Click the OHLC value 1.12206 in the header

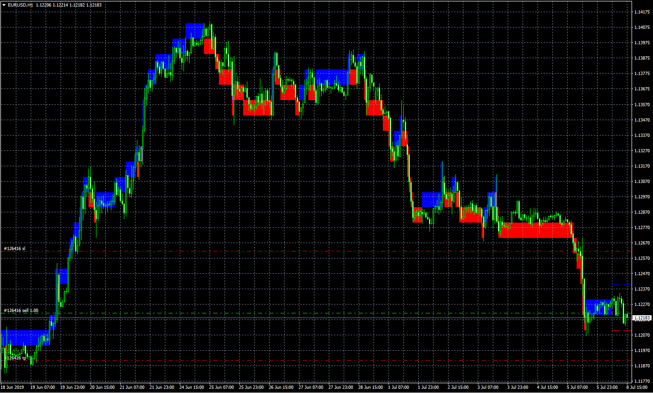click(x=43, y=5)
